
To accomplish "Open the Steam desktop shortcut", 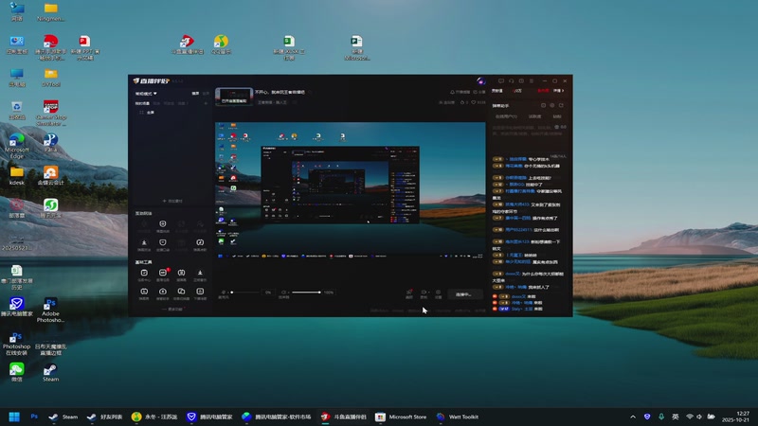I will [50, 373].
